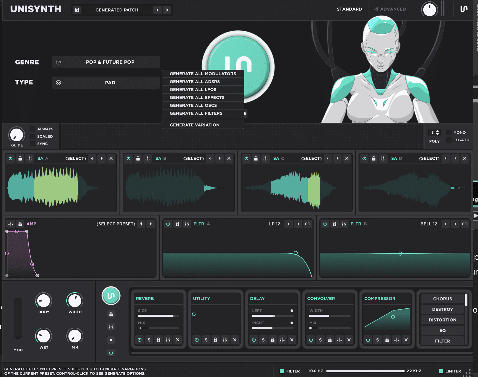The width and height of the screenshot is (478, 377).
Task: Open the Genre dropdown
Action: pos(106,62)
